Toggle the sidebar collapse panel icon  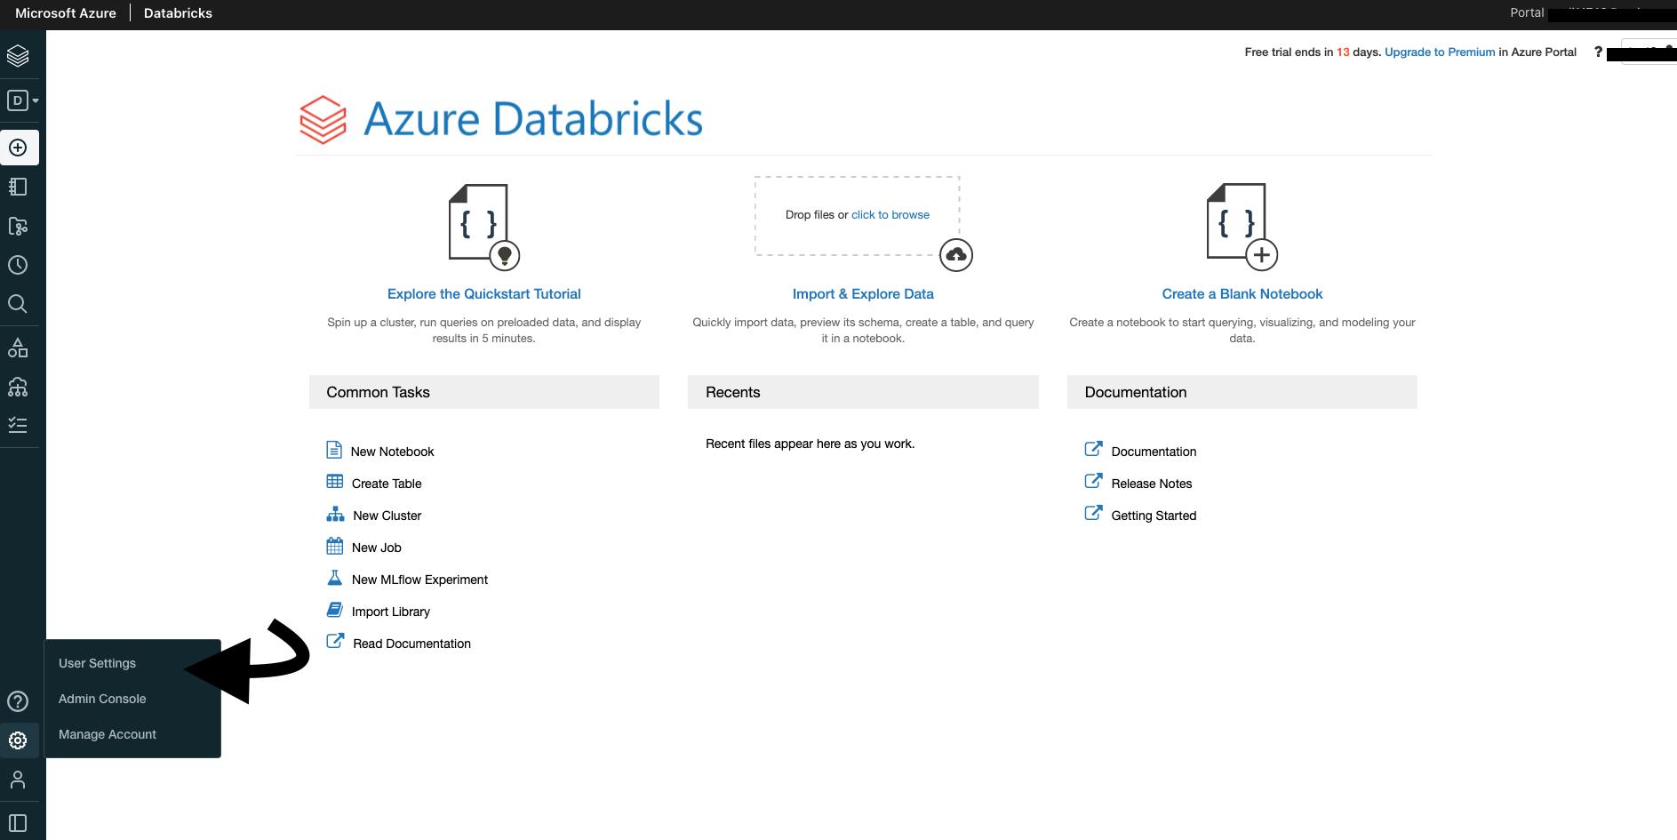(x=18, y=823)
